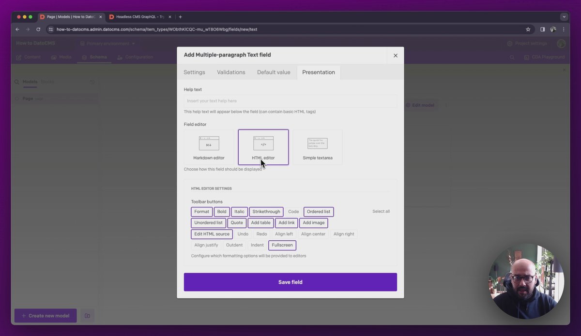Click the Save field button
The height and width of the screenshot is (336, 581).
point(290,282)
